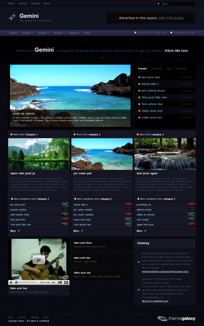
Task: Switch to the Popular tab
Action: click(x=142, y=69)
